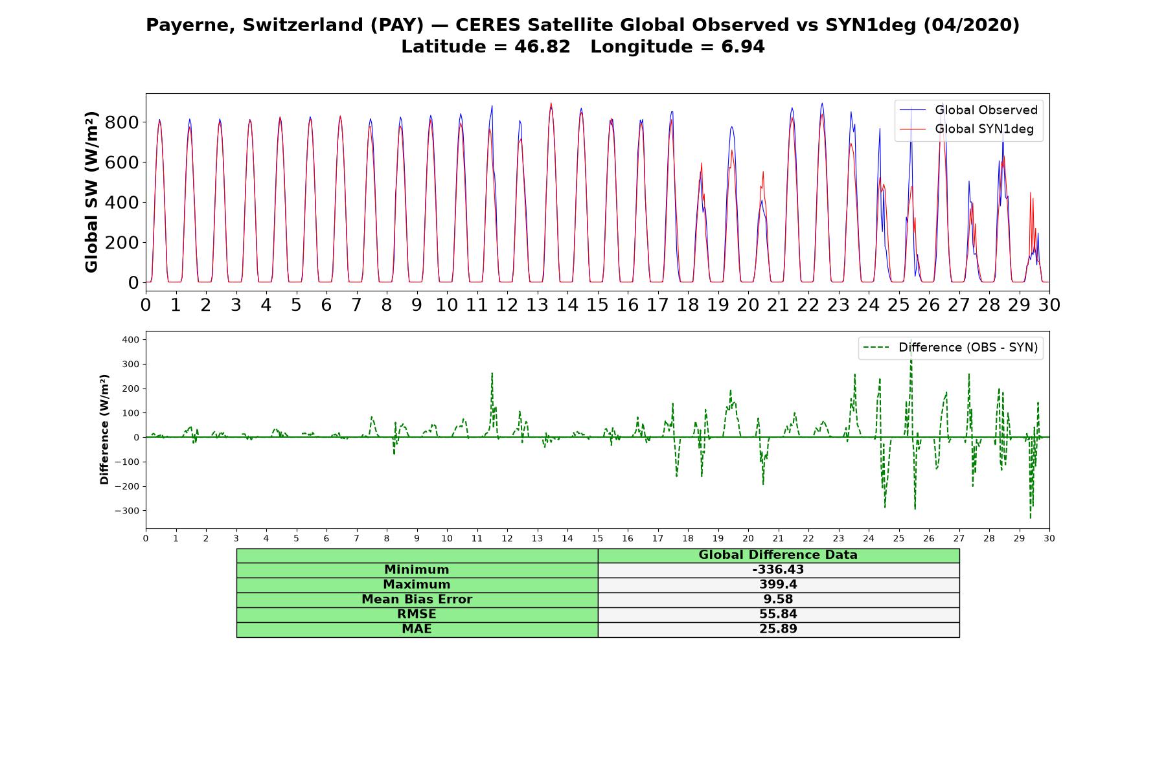Click the Mean Bias Error label cell
This screenshot has height=777, width=1166.
tap(417, 600)
